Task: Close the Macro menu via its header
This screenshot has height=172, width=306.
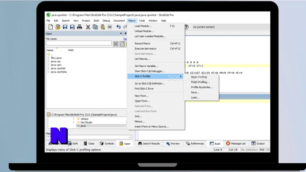Action: point(132,21)
